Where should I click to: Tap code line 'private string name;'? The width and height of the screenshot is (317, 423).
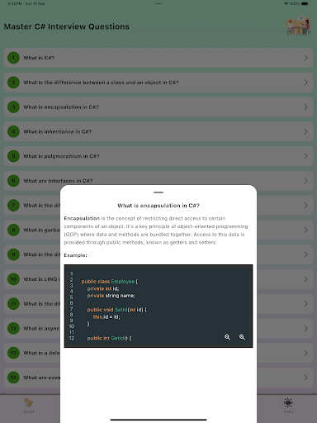click(111, 296)
